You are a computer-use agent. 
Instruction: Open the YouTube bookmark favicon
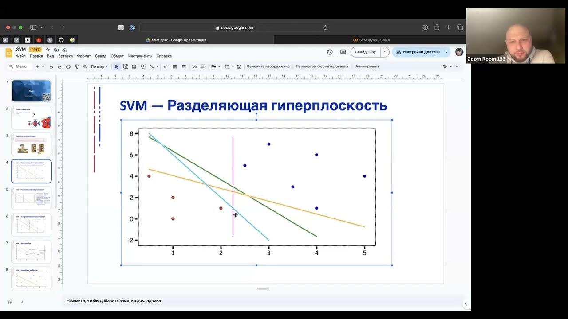pos(39,40)
